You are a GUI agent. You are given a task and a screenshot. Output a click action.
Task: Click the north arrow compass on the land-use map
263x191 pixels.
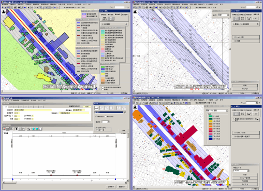pyautogui.click(x=4, y=12)
